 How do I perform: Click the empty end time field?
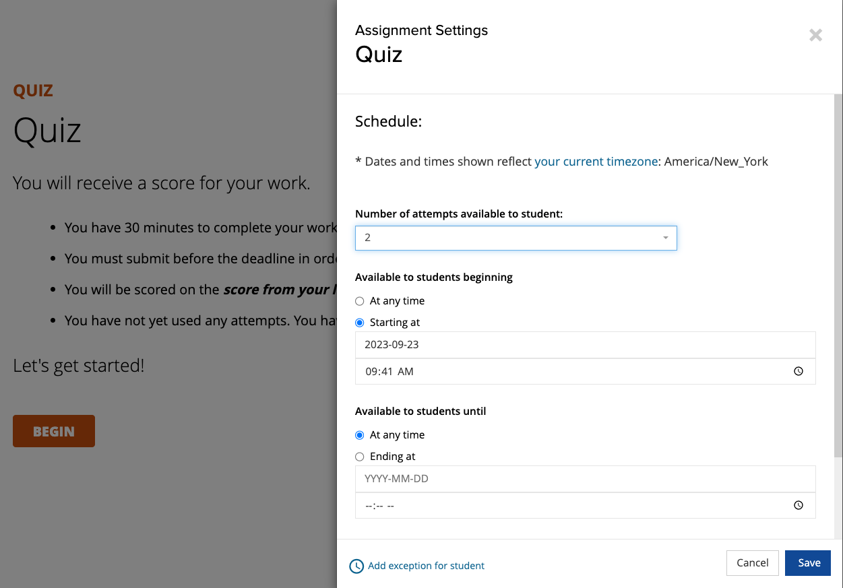click(x=586, y=505)
